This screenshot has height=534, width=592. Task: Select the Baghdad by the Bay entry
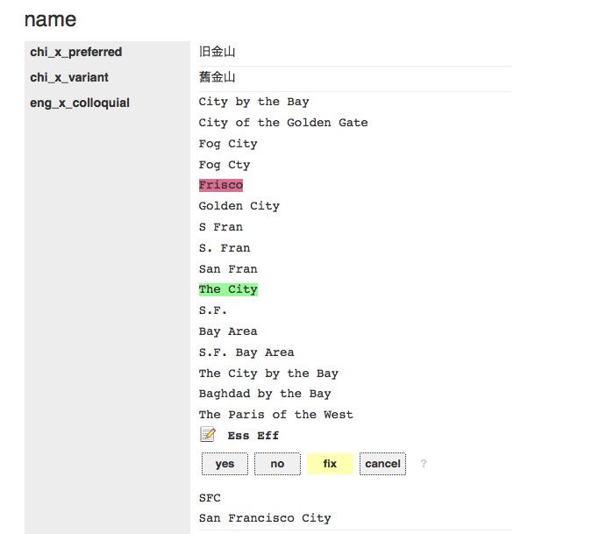pos(265,394)
